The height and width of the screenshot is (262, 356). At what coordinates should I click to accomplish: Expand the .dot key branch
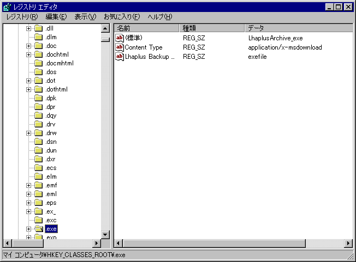(28, 81)
